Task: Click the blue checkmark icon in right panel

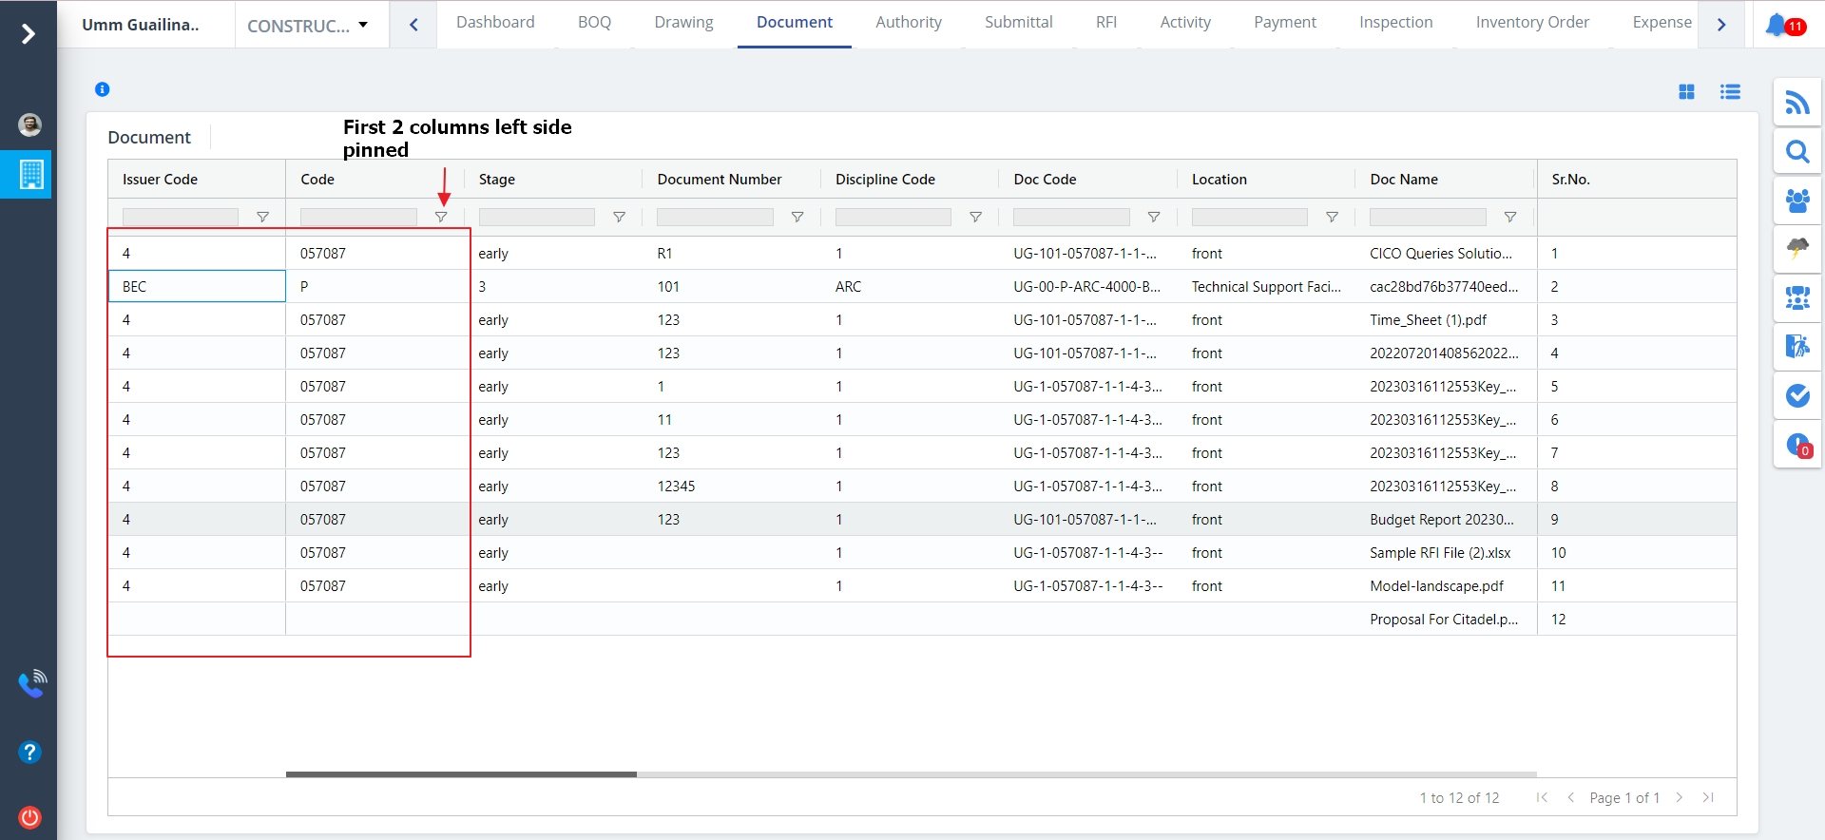Action: coord(1796,395)
